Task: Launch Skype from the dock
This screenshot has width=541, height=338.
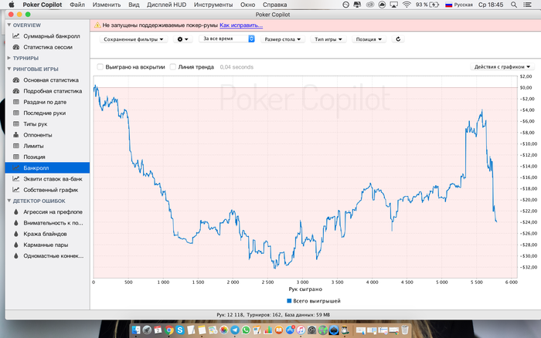Action: (180, 330)
